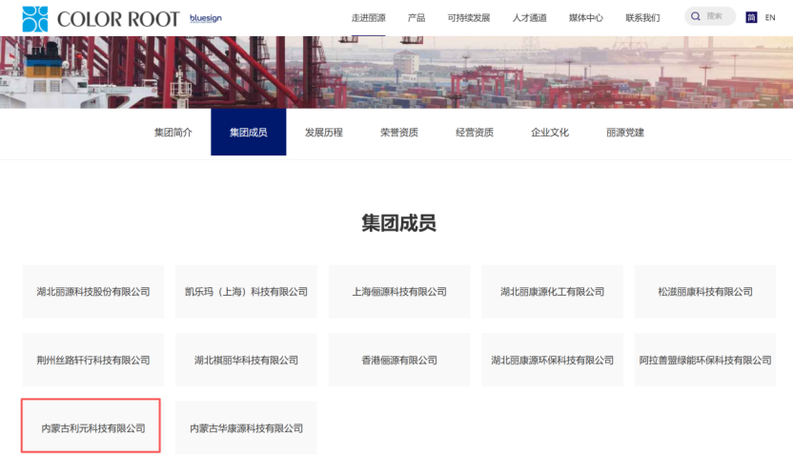Open the 人才通道 menu
Screen dimensions: 793x456
click(528, 17)
